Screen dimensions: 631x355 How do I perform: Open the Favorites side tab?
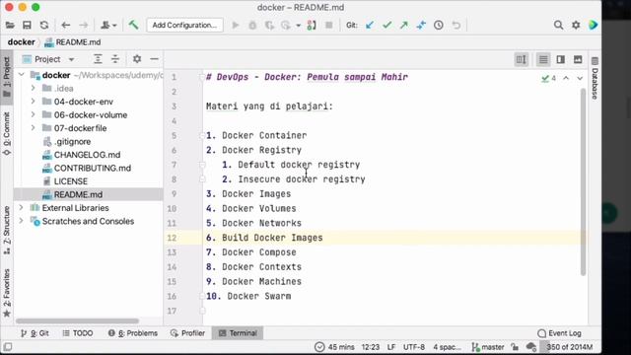click(x=7, y=293)
